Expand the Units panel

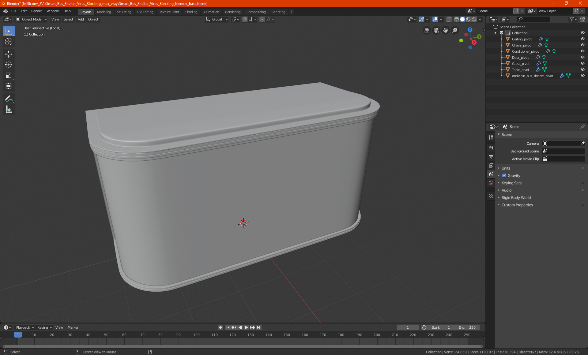[506, 168]
